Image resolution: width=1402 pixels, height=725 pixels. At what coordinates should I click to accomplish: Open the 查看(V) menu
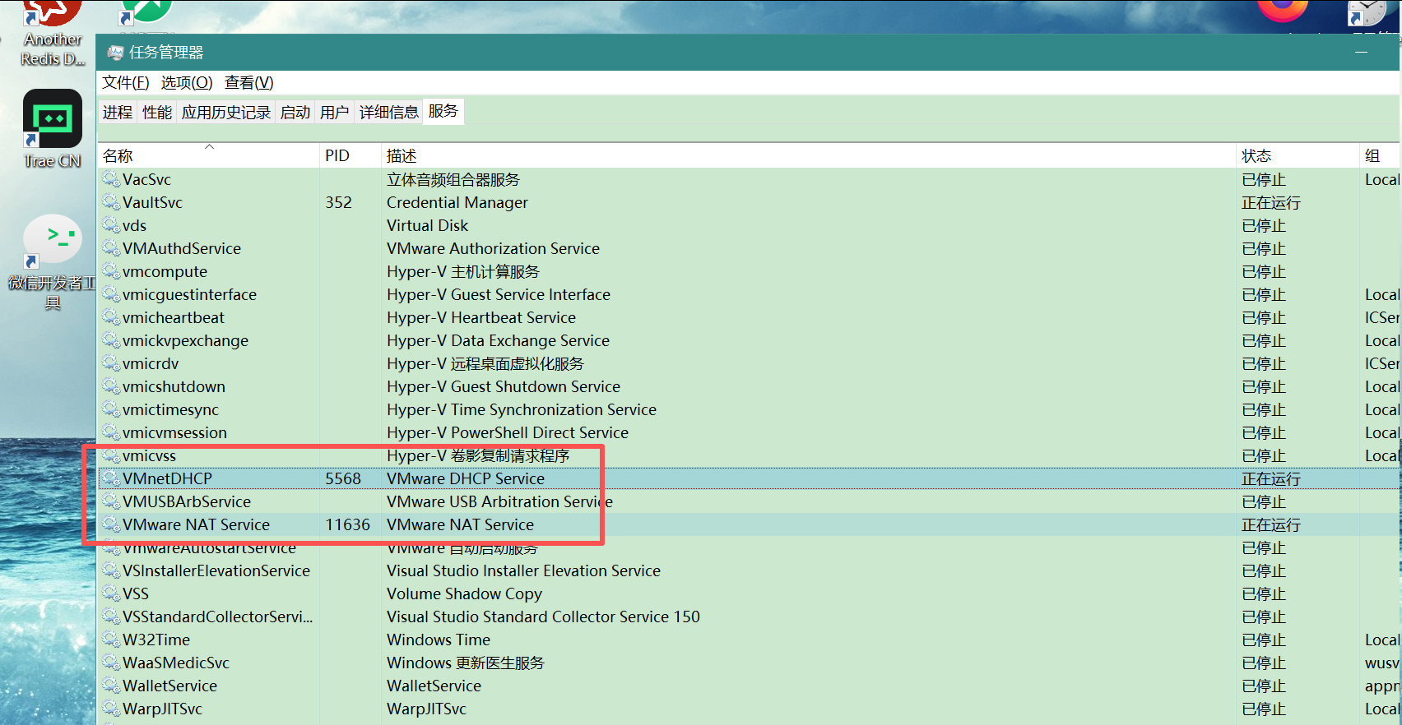coord(249,82)
